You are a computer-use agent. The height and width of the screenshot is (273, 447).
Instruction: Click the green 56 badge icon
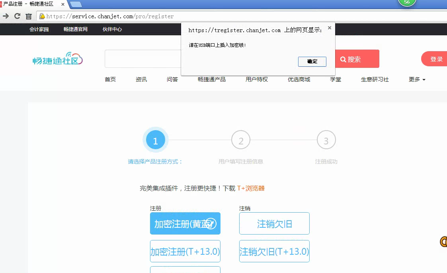pos(407,2)
